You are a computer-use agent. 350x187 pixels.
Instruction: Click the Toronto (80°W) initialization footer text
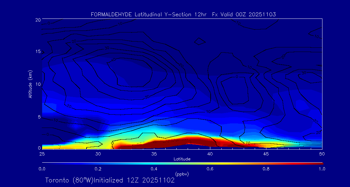(110, 180)
